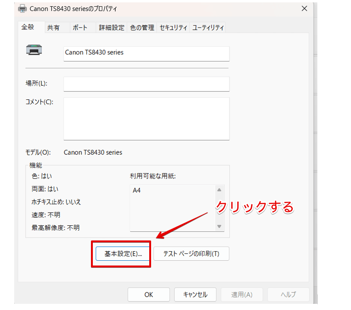Click the コメント(C) text area
The image size is (351, 310).
(146, 119)
